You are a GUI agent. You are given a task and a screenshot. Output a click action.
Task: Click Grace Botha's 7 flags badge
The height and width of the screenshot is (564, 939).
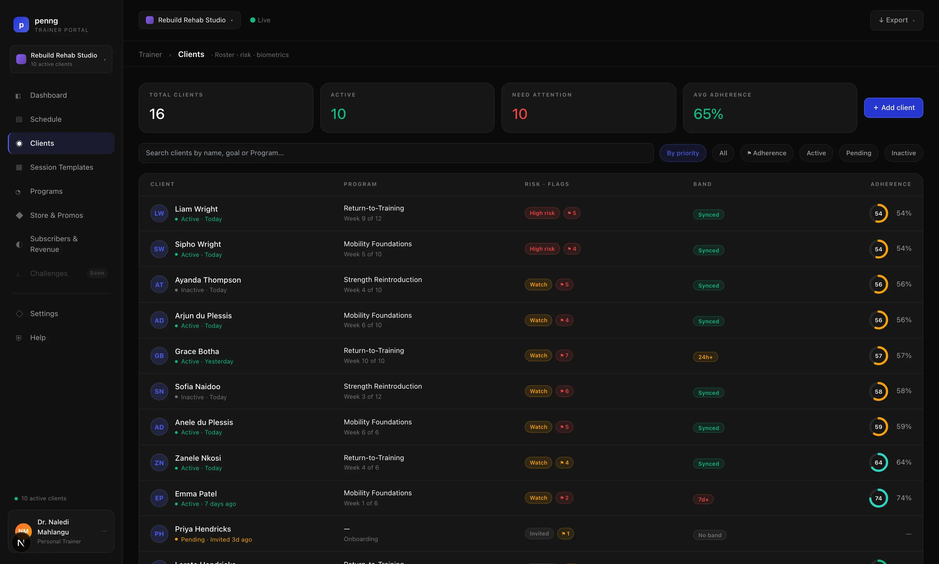(x=564, y=355)
